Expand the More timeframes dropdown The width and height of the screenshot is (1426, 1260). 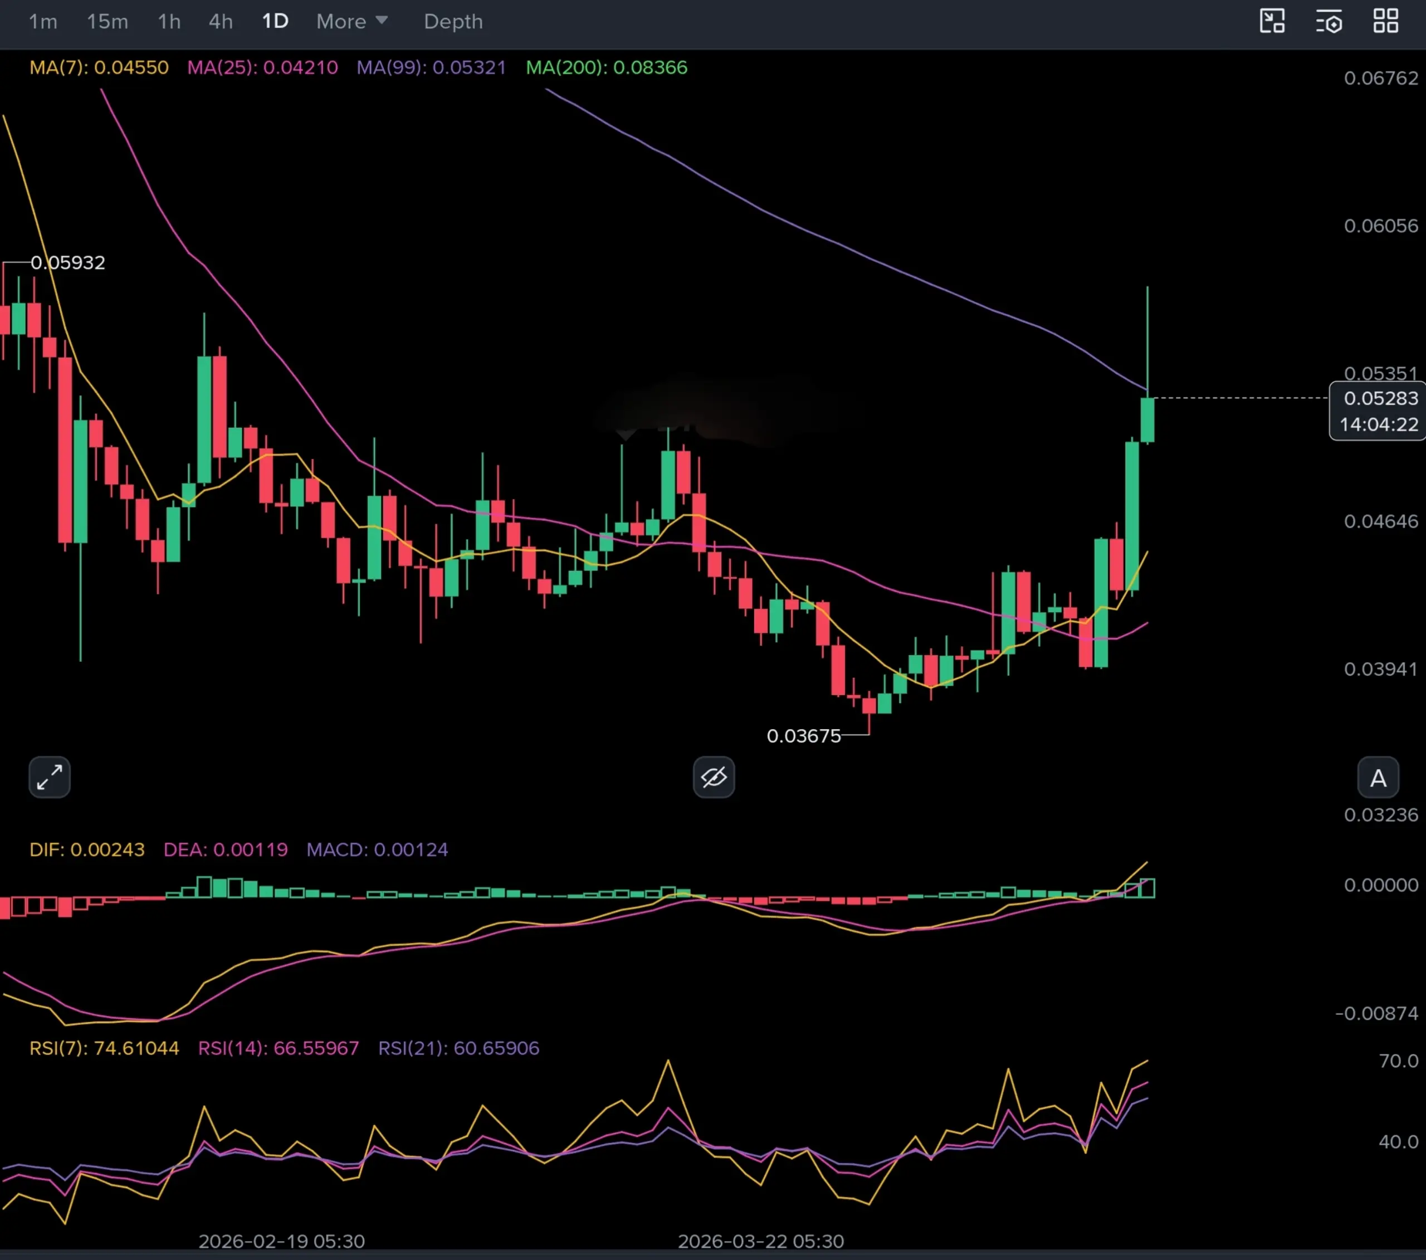tap(351, 22)
